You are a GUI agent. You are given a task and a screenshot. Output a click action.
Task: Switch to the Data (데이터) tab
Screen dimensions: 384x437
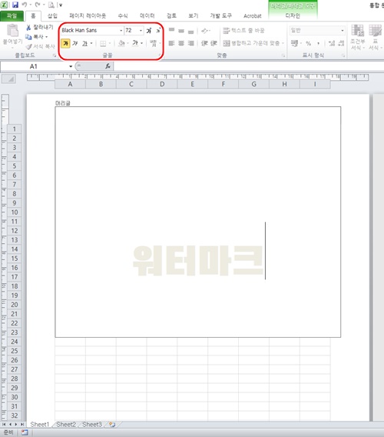tap(147, 15)
